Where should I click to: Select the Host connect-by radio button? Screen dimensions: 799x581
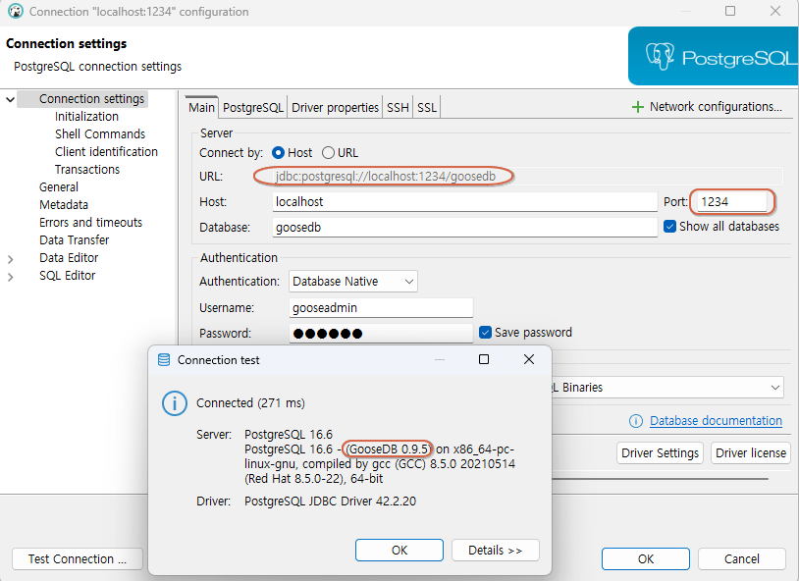(278, 153)
